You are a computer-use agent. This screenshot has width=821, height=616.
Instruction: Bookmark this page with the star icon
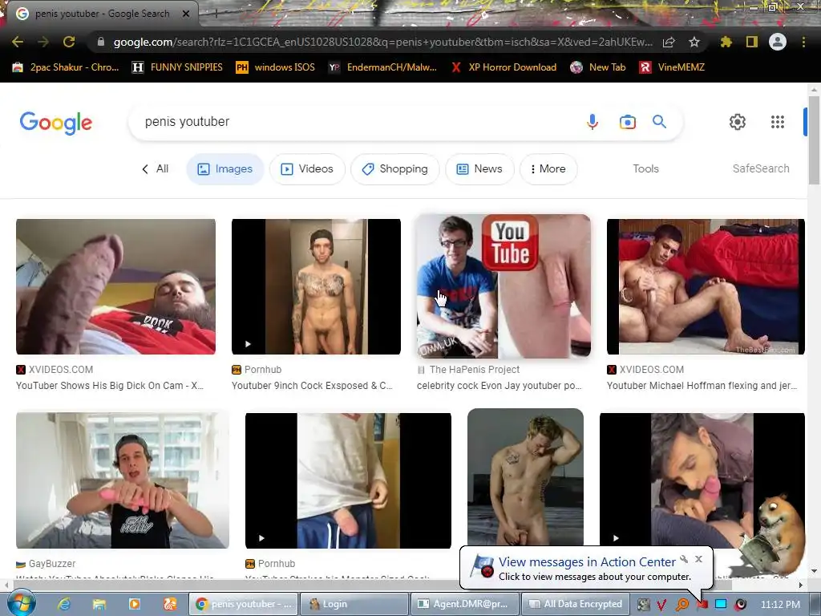pos(694,42)
